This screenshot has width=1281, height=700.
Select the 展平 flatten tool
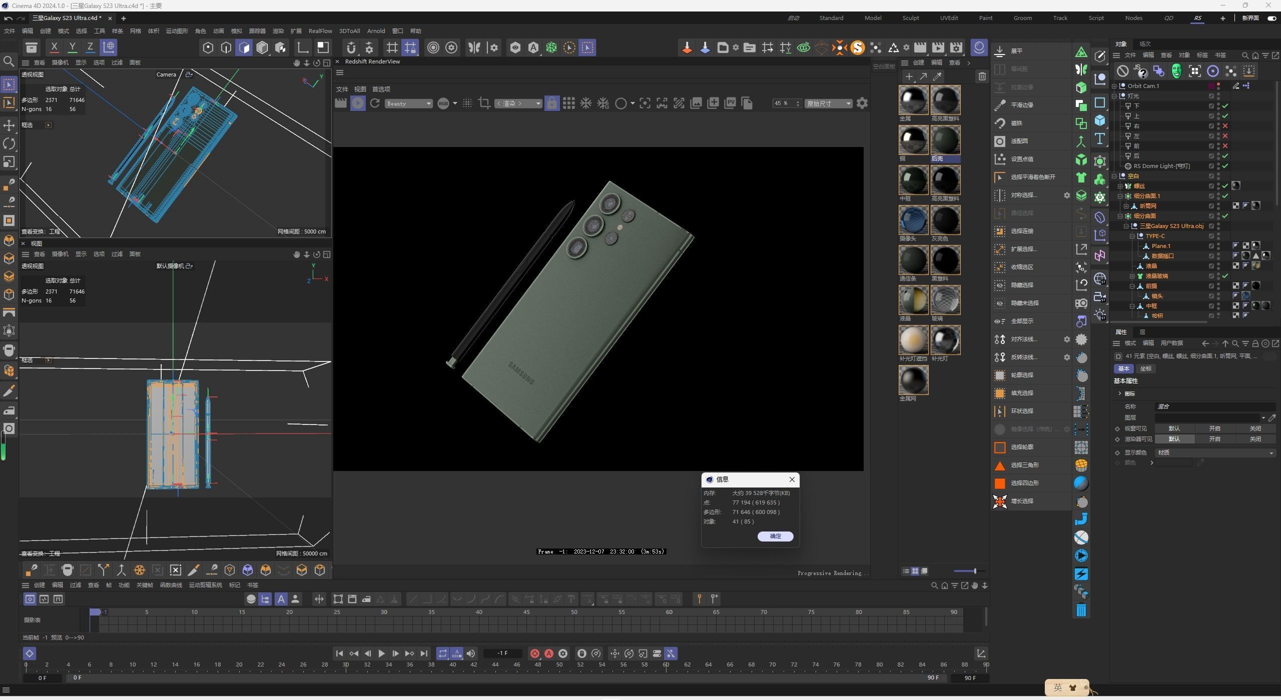(1031, 51)
